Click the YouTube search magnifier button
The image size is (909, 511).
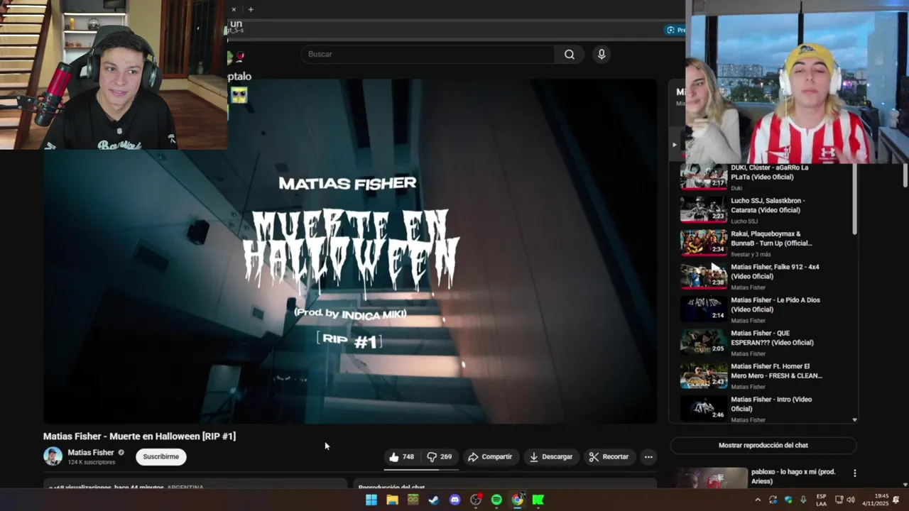click(570, 55)
